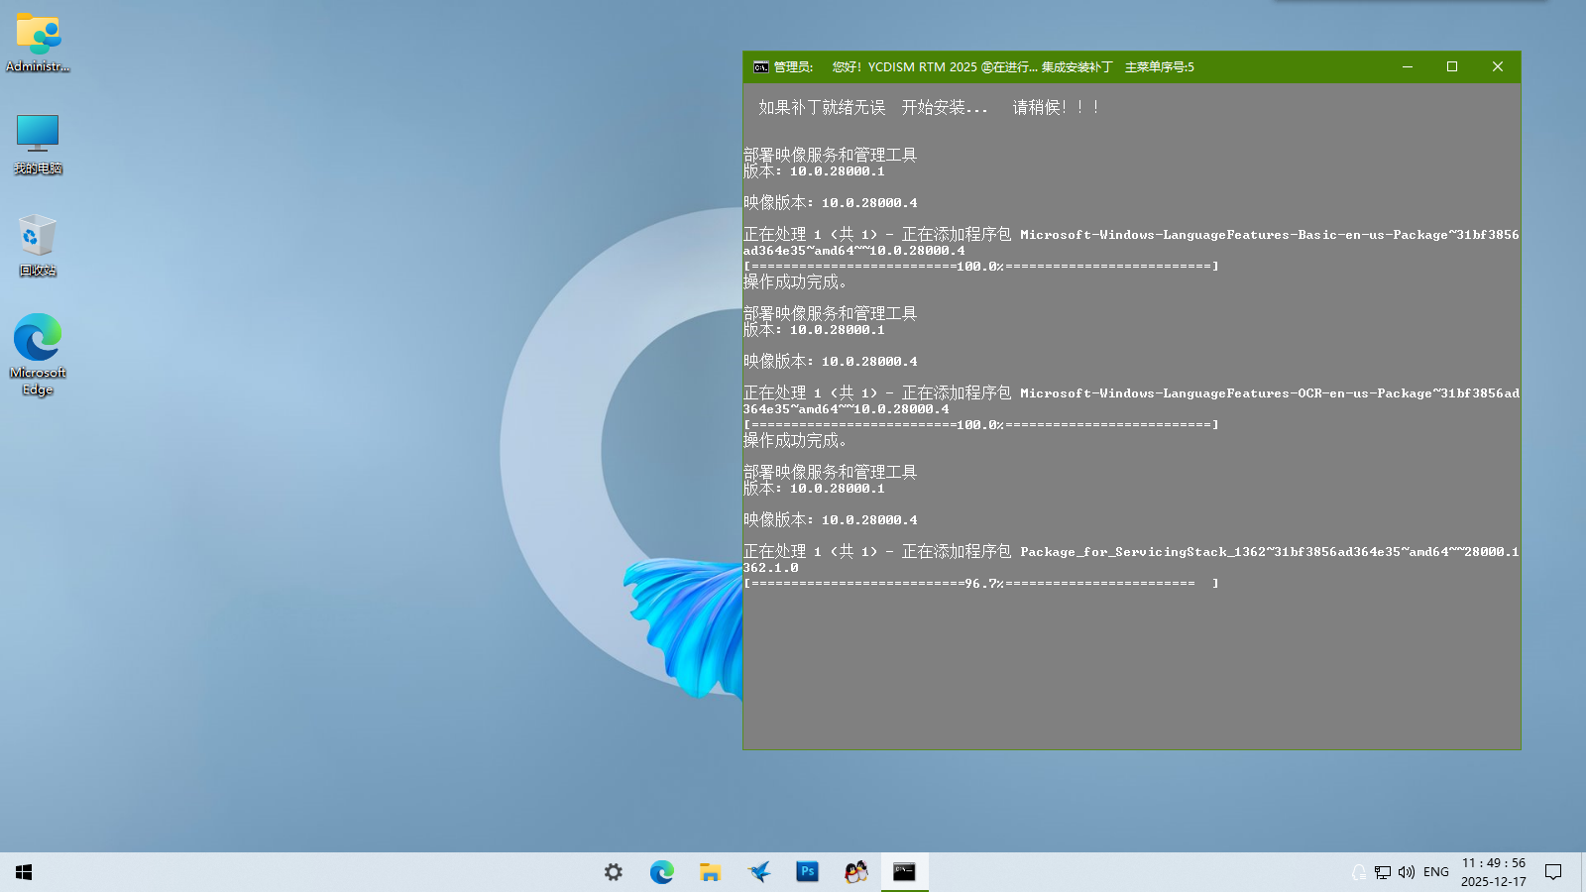This screenshot has width=1586, height=892.
Task: Minimize the YCDISM console window
Action: tap(1407, 67)
